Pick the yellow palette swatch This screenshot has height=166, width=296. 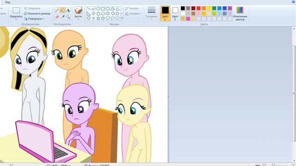209,8
